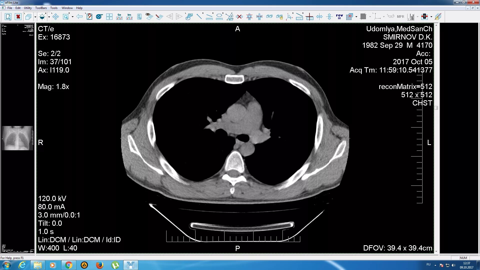Image resolution: width=480 pixels, height=270 pixels.
Task: Toggle the eye overlay visibility icon
Action: (x=149, y=17)
